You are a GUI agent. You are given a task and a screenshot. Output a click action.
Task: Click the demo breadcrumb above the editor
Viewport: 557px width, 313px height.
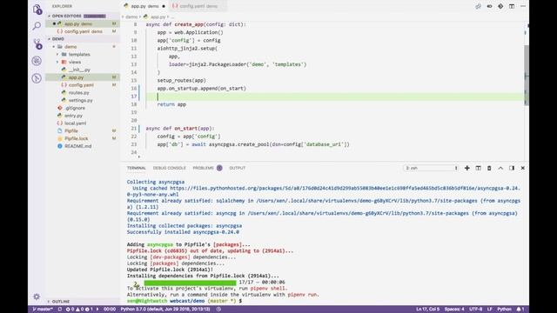coord(131,17)
